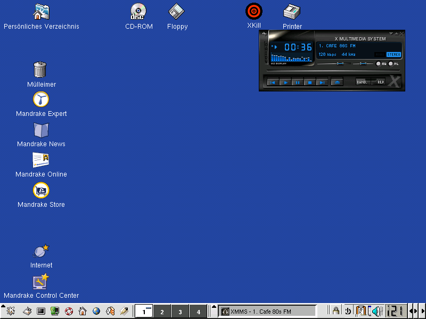Viewport: 426px width, 319px height.
Task: Open the KDE K menu in panel
Action: [x=11, y=311]
